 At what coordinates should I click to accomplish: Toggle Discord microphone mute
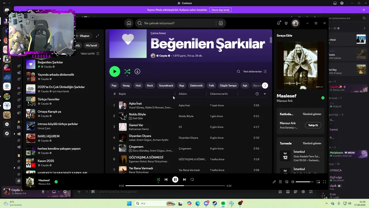pos(43,192)
